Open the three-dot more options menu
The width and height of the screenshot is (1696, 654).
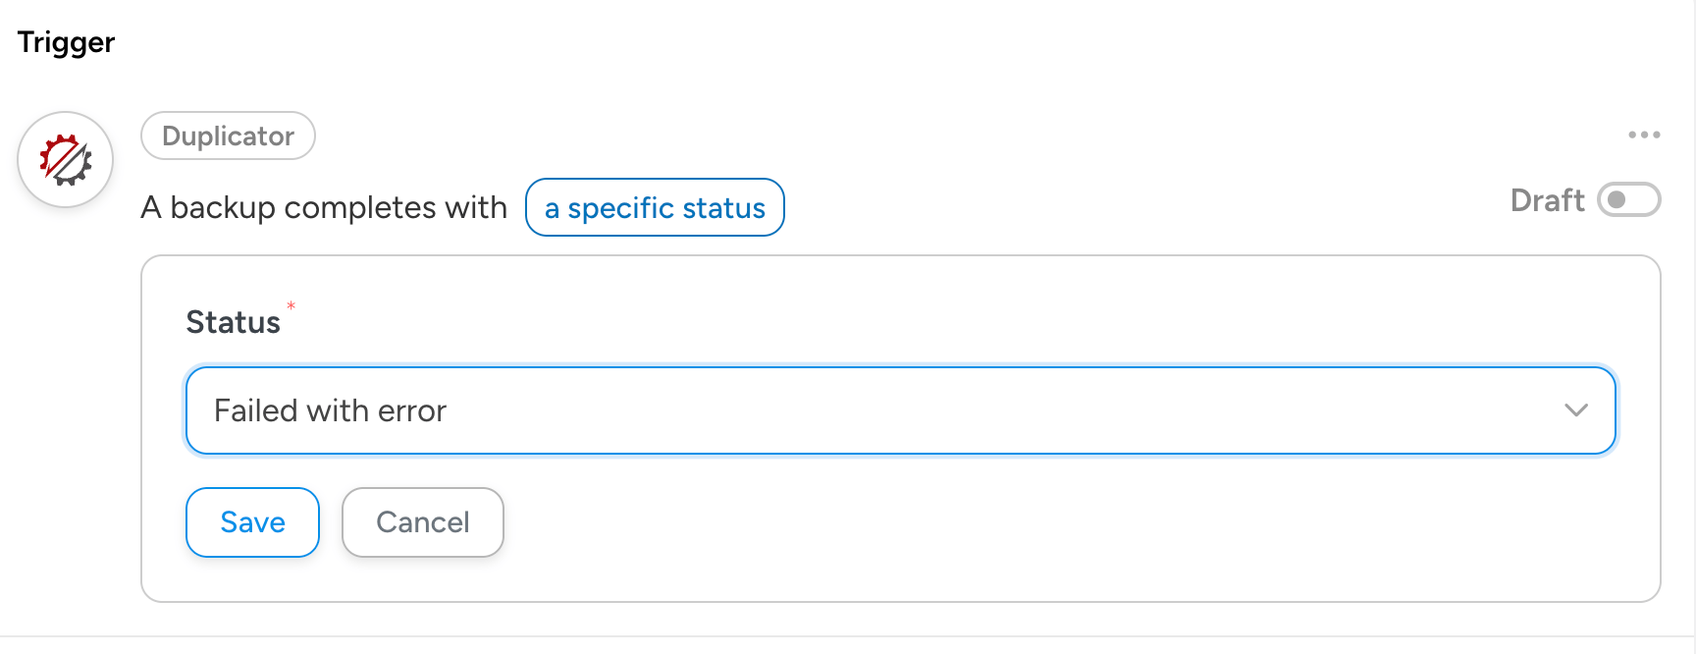[1644, 135]
